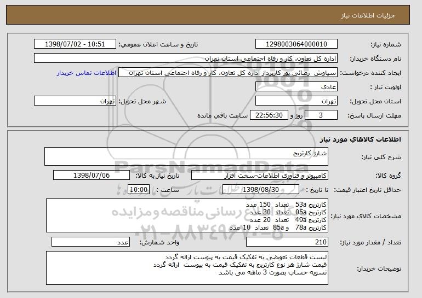This screenshot has height=298, width=422.
Task: Click the need date field 1398/07/06
Action: [92, 176]
